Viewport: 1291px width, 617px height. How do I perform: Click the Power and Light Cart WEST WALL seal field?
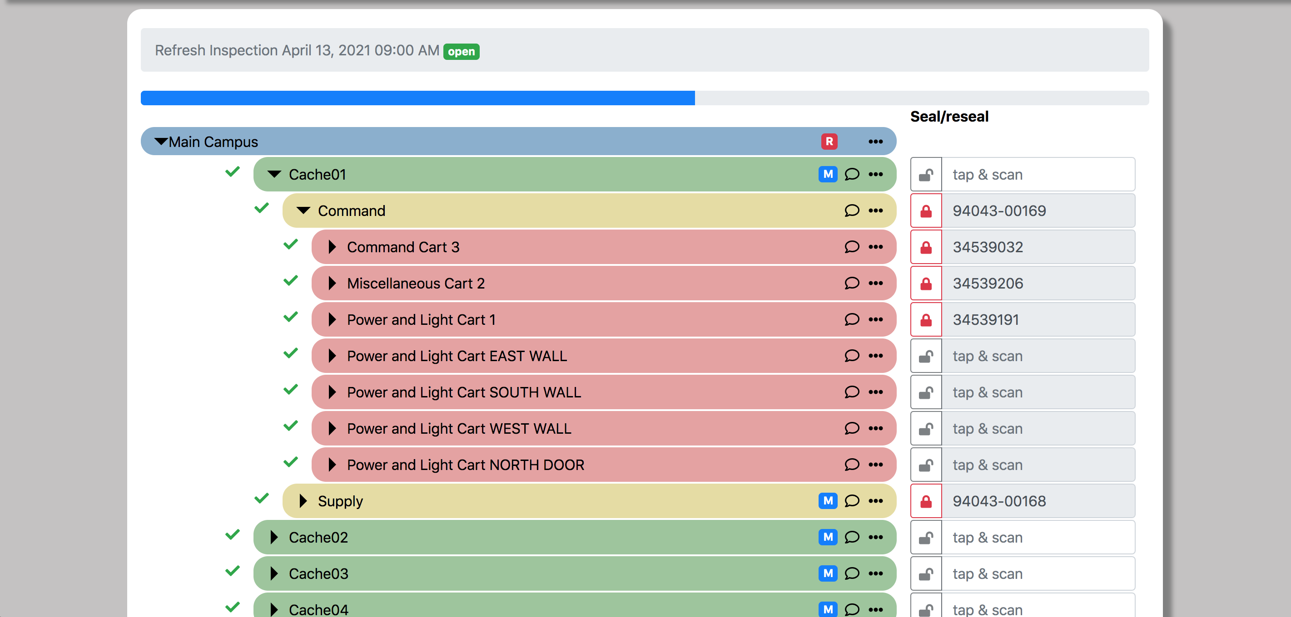coord(1038,428)
